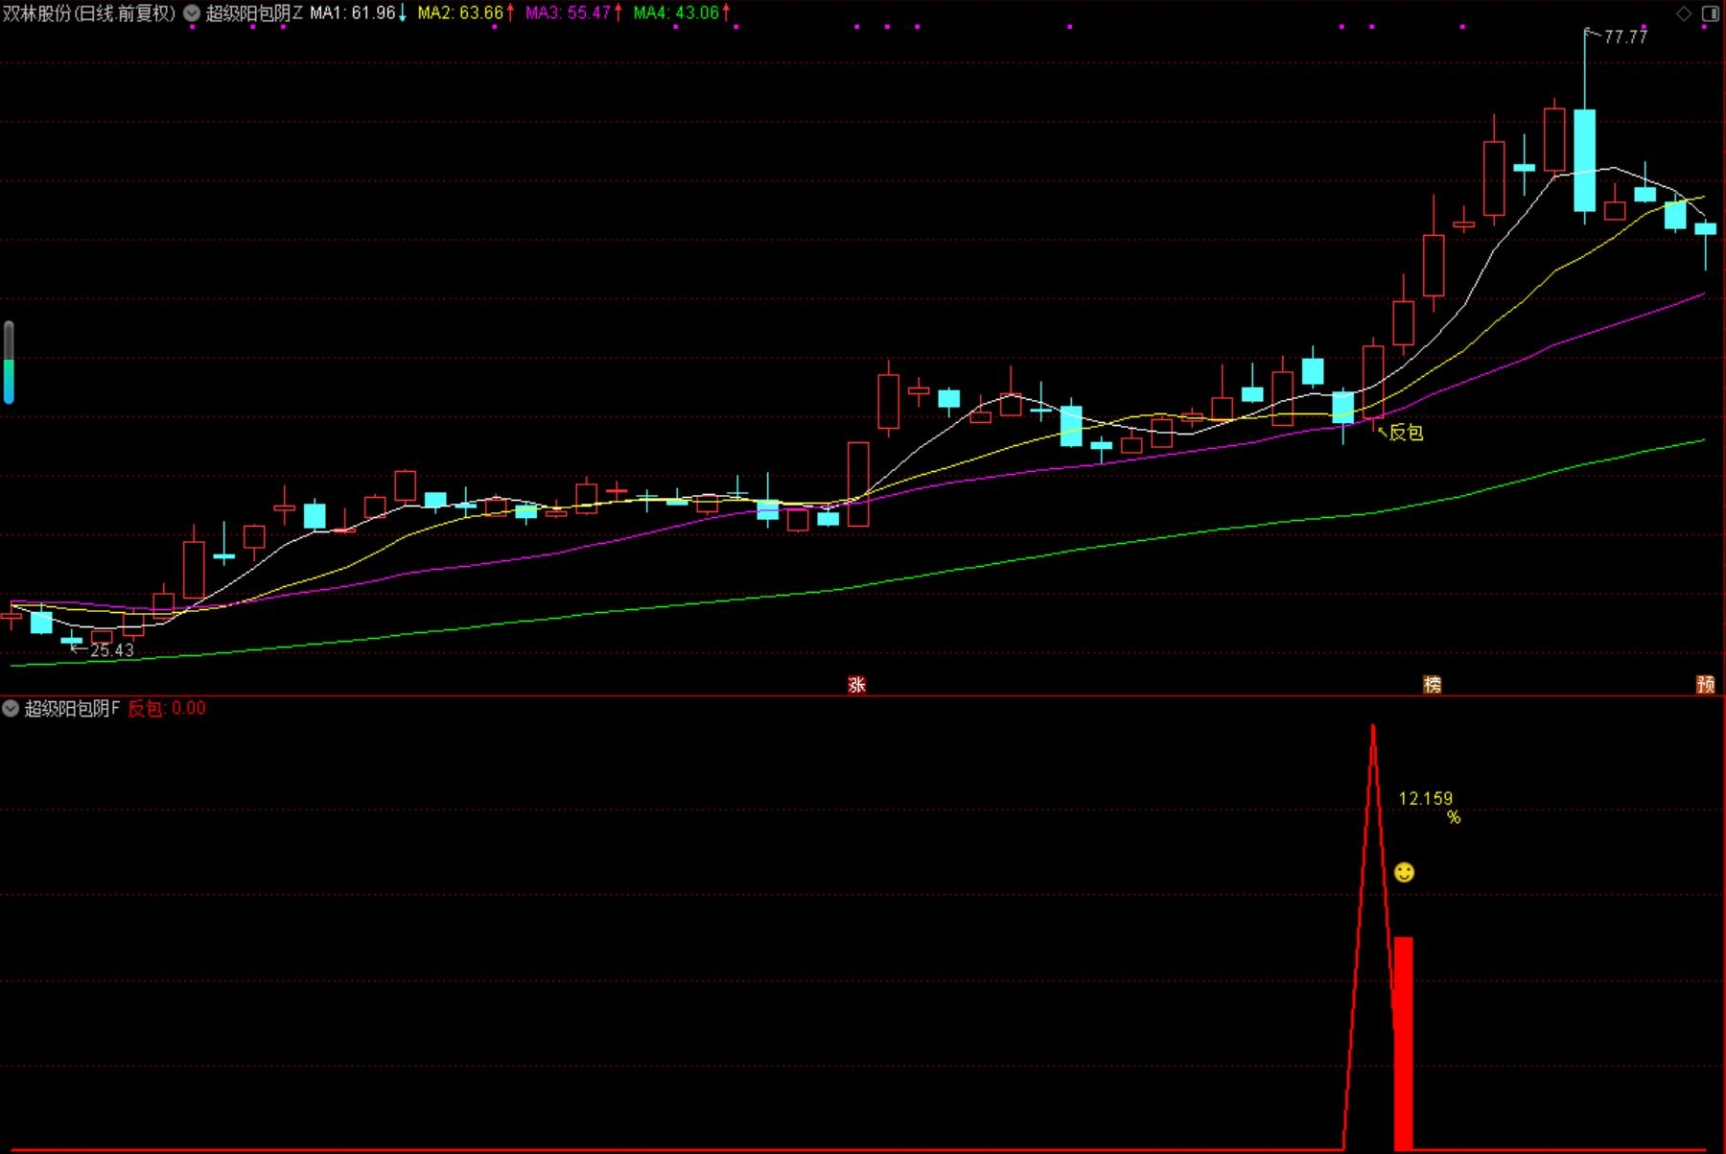Click the yellow 反包 annotation on the chart
The width and height of the screenshot is (1726, 1154).
click(x=1406, y=433)
